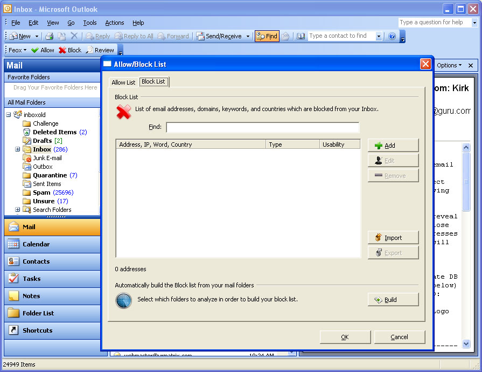482x372 pixels.
Task: Click the Delete X icon in the toolbar
Action: [74, 36]
